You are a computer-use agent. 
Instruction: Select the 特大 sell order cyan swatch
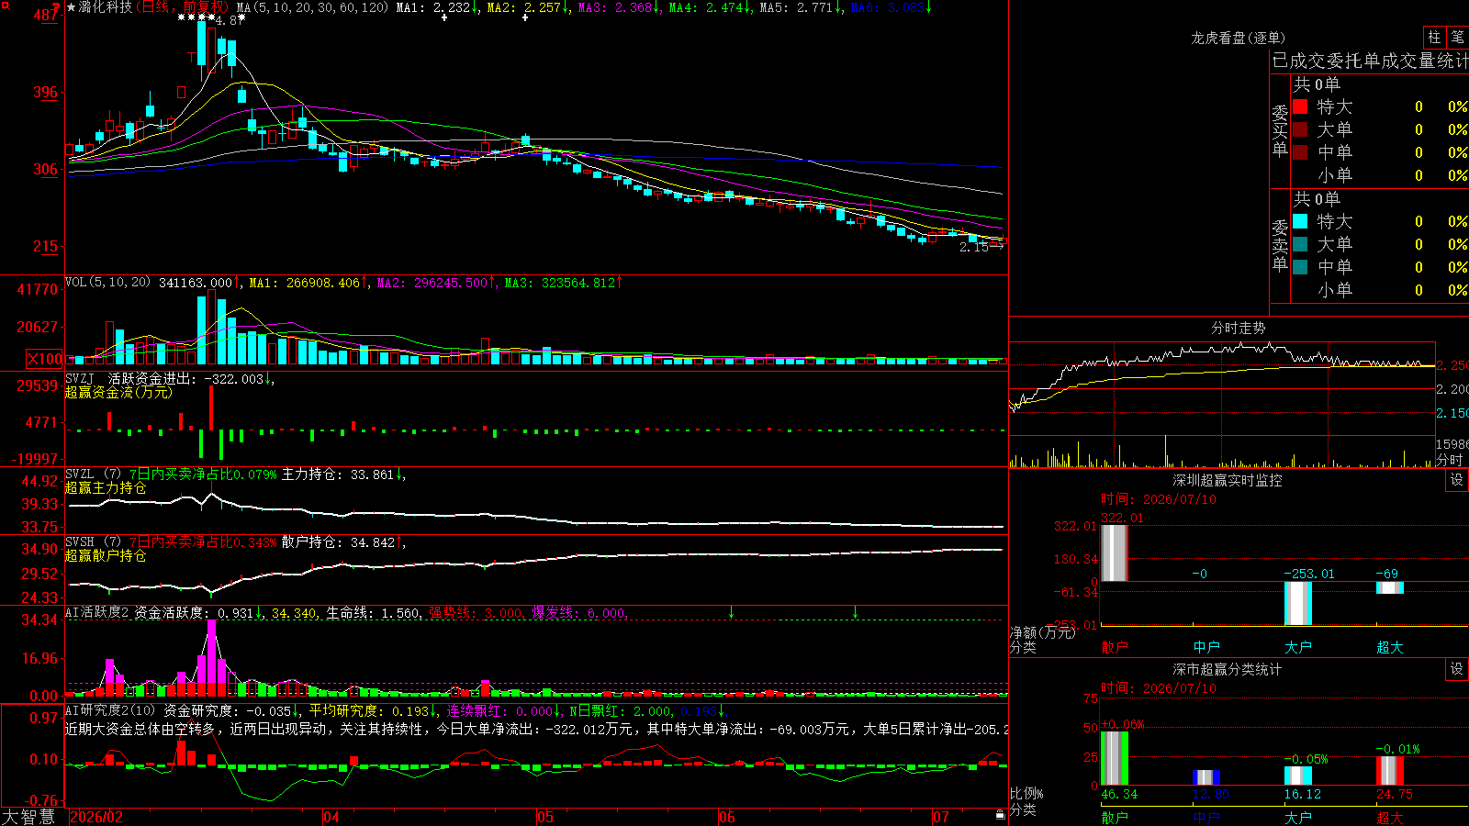pyautogui.click(x=1300, y=221)
